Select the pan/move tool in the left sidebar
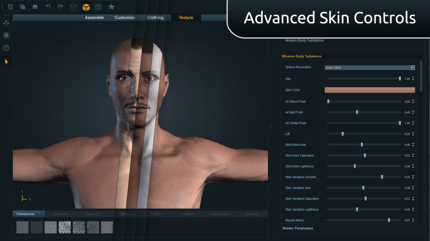The height and width of the screenshot is (241, 430). 6,23
